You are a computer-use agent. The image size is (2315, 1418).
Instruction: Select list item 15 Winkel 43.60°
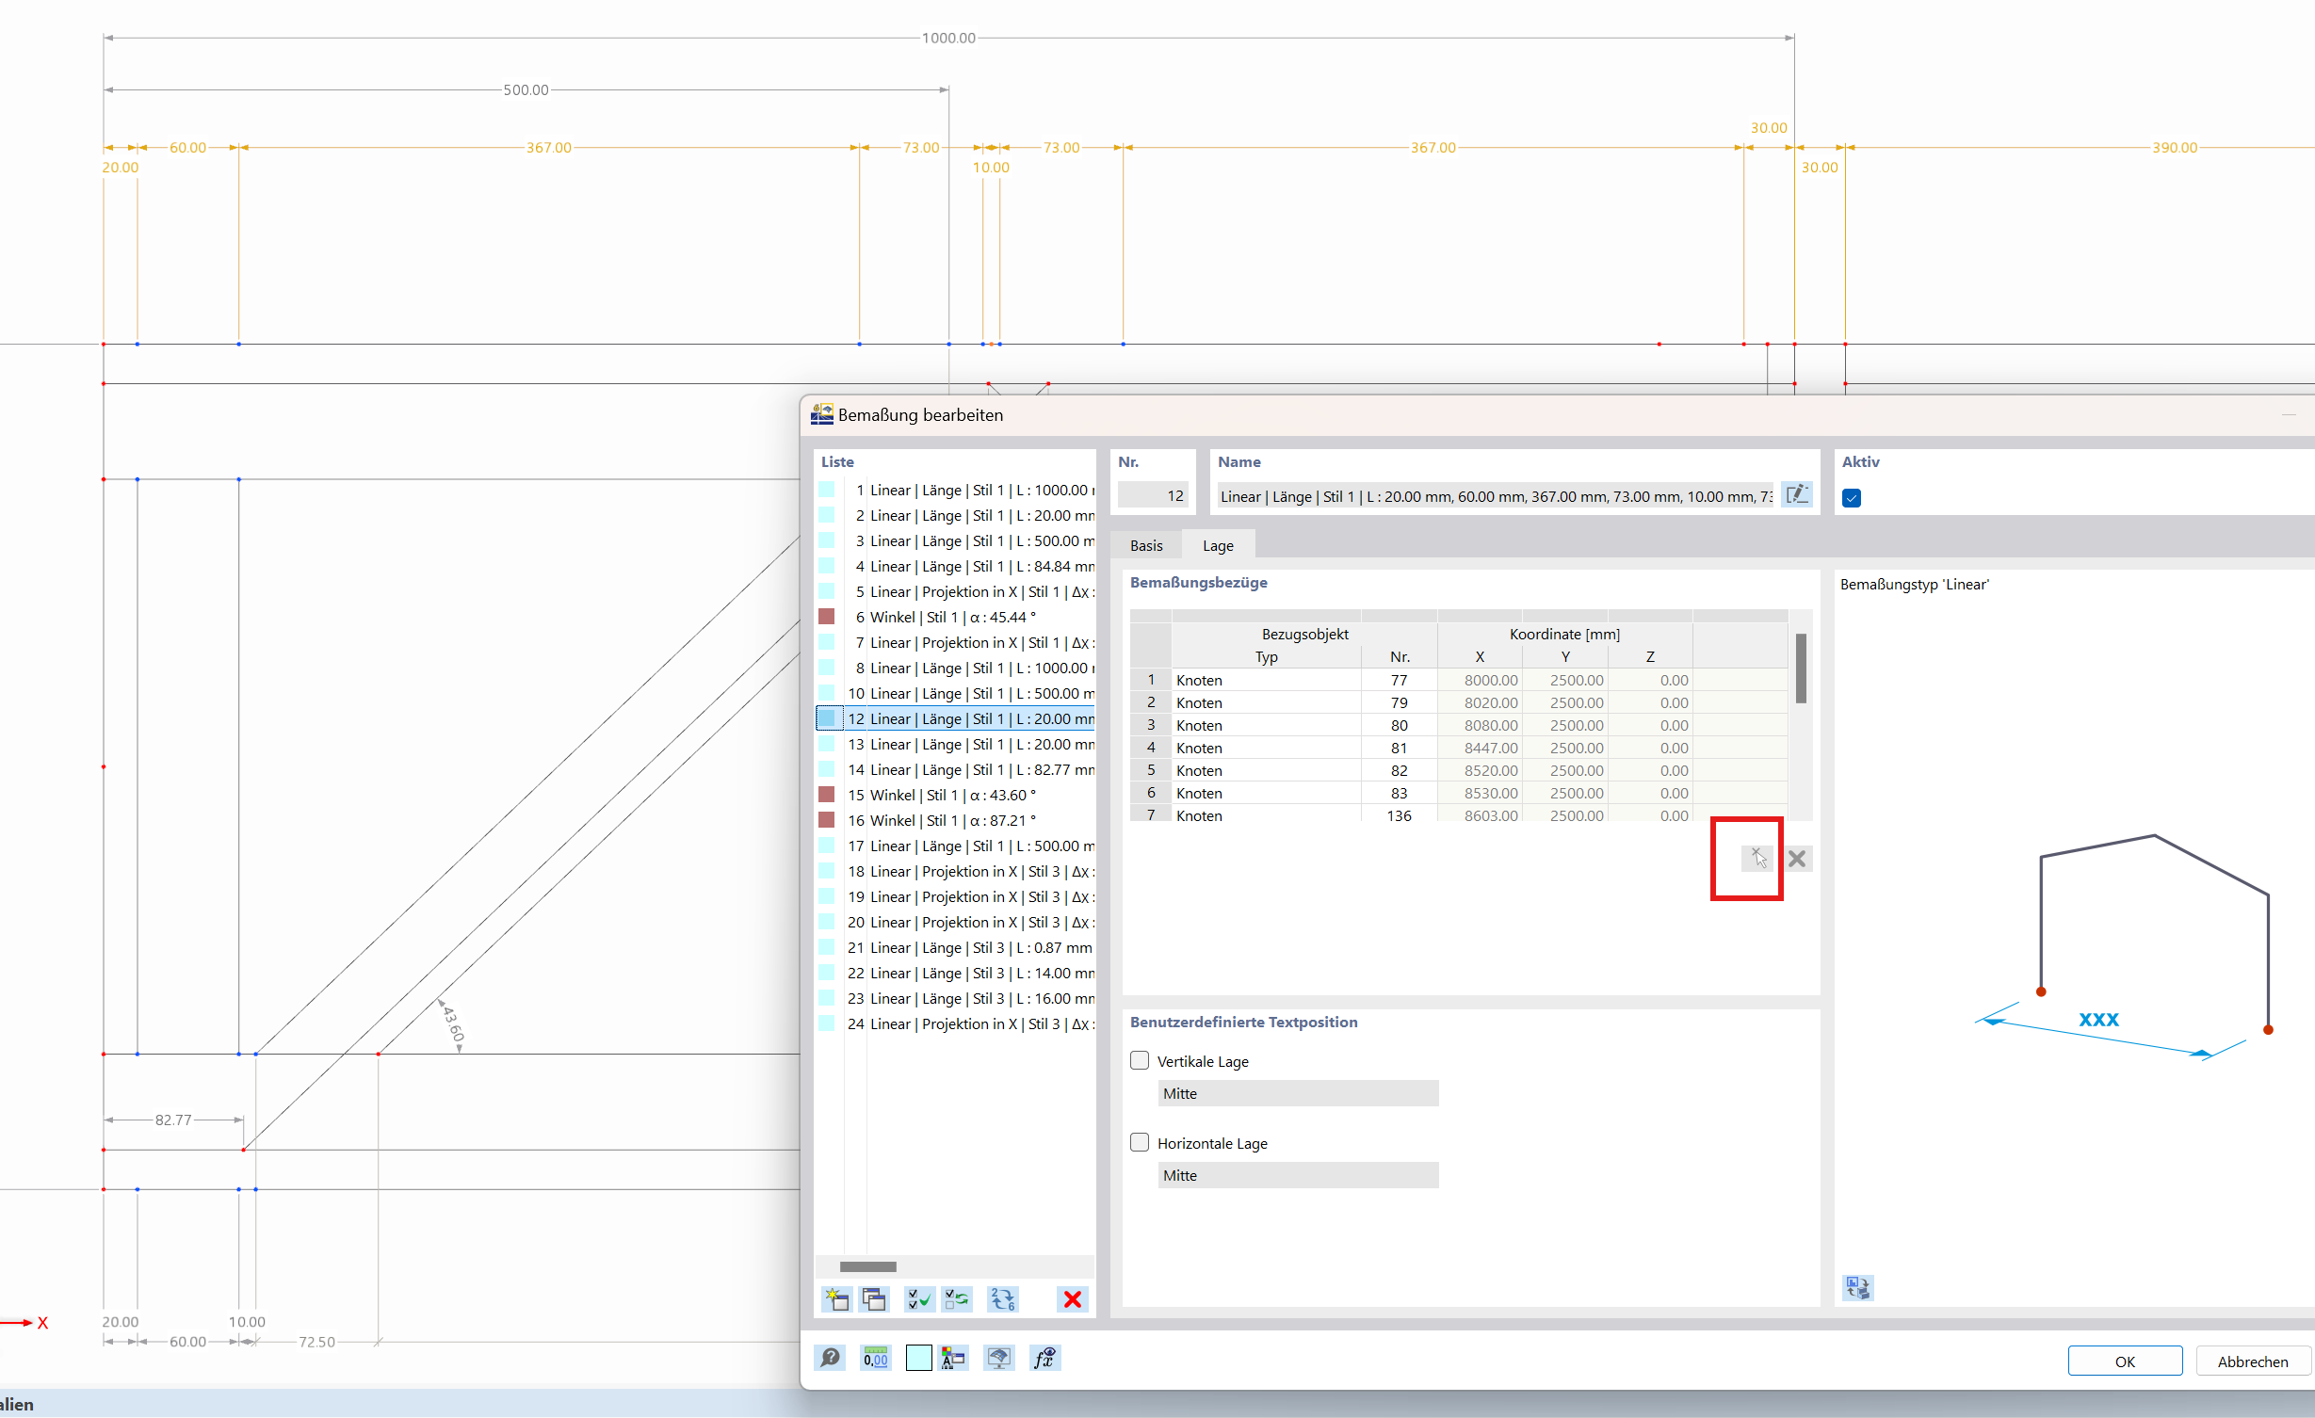[x=951, y=795]
